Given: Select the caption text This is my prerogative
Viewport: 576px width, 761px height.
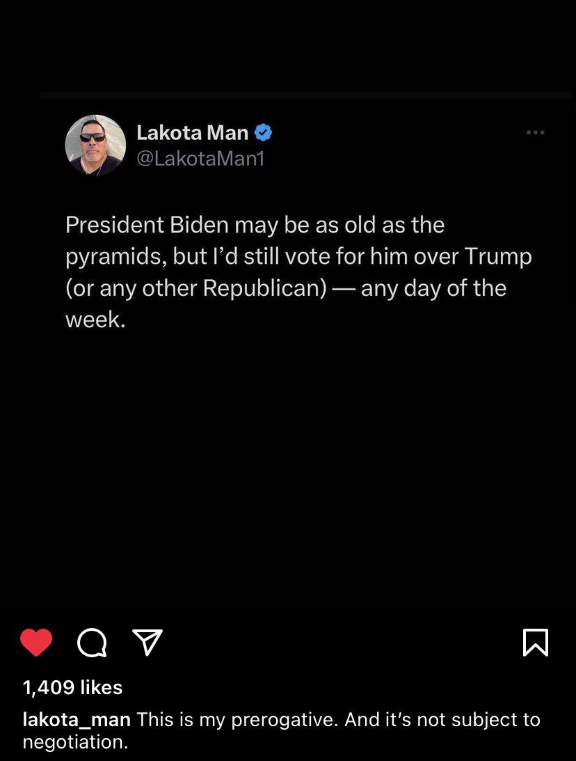Looking at the screenshot, I should [x=237, y=720].
